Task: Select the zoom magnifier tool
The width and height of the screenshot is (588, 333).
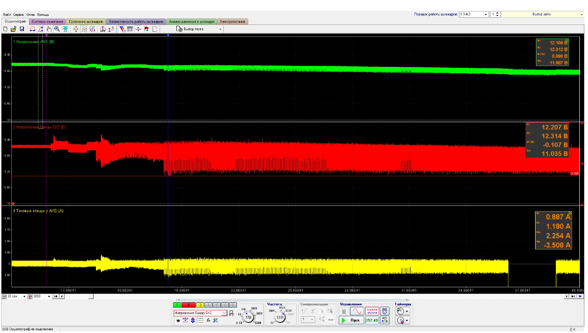Action: click(57, 29)
